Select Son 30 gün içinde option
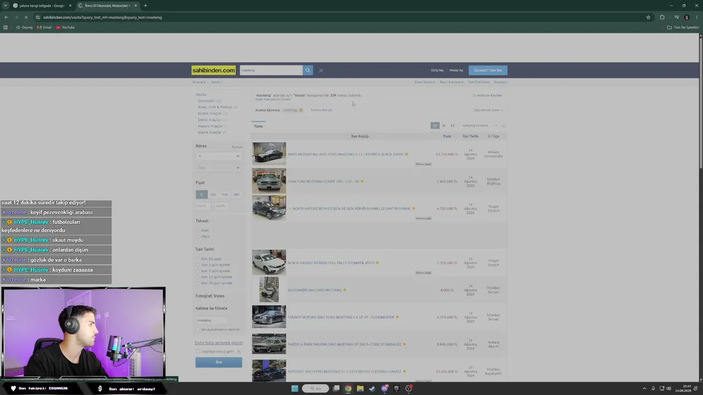 click(198, 283)
